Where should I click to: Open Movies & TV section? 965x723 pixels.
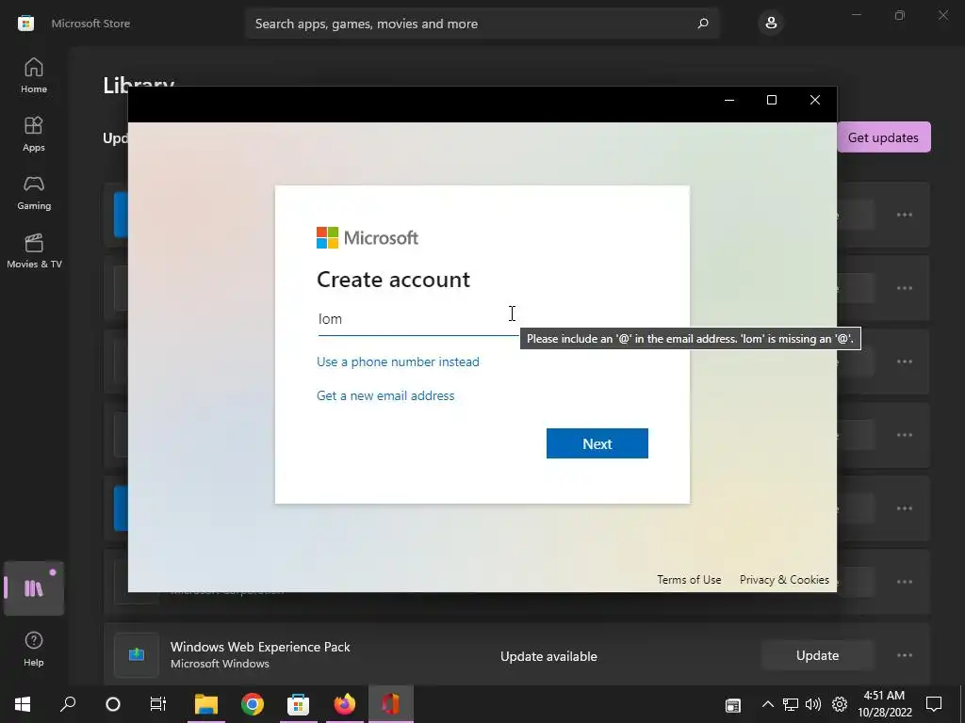(x=34, y=250)
